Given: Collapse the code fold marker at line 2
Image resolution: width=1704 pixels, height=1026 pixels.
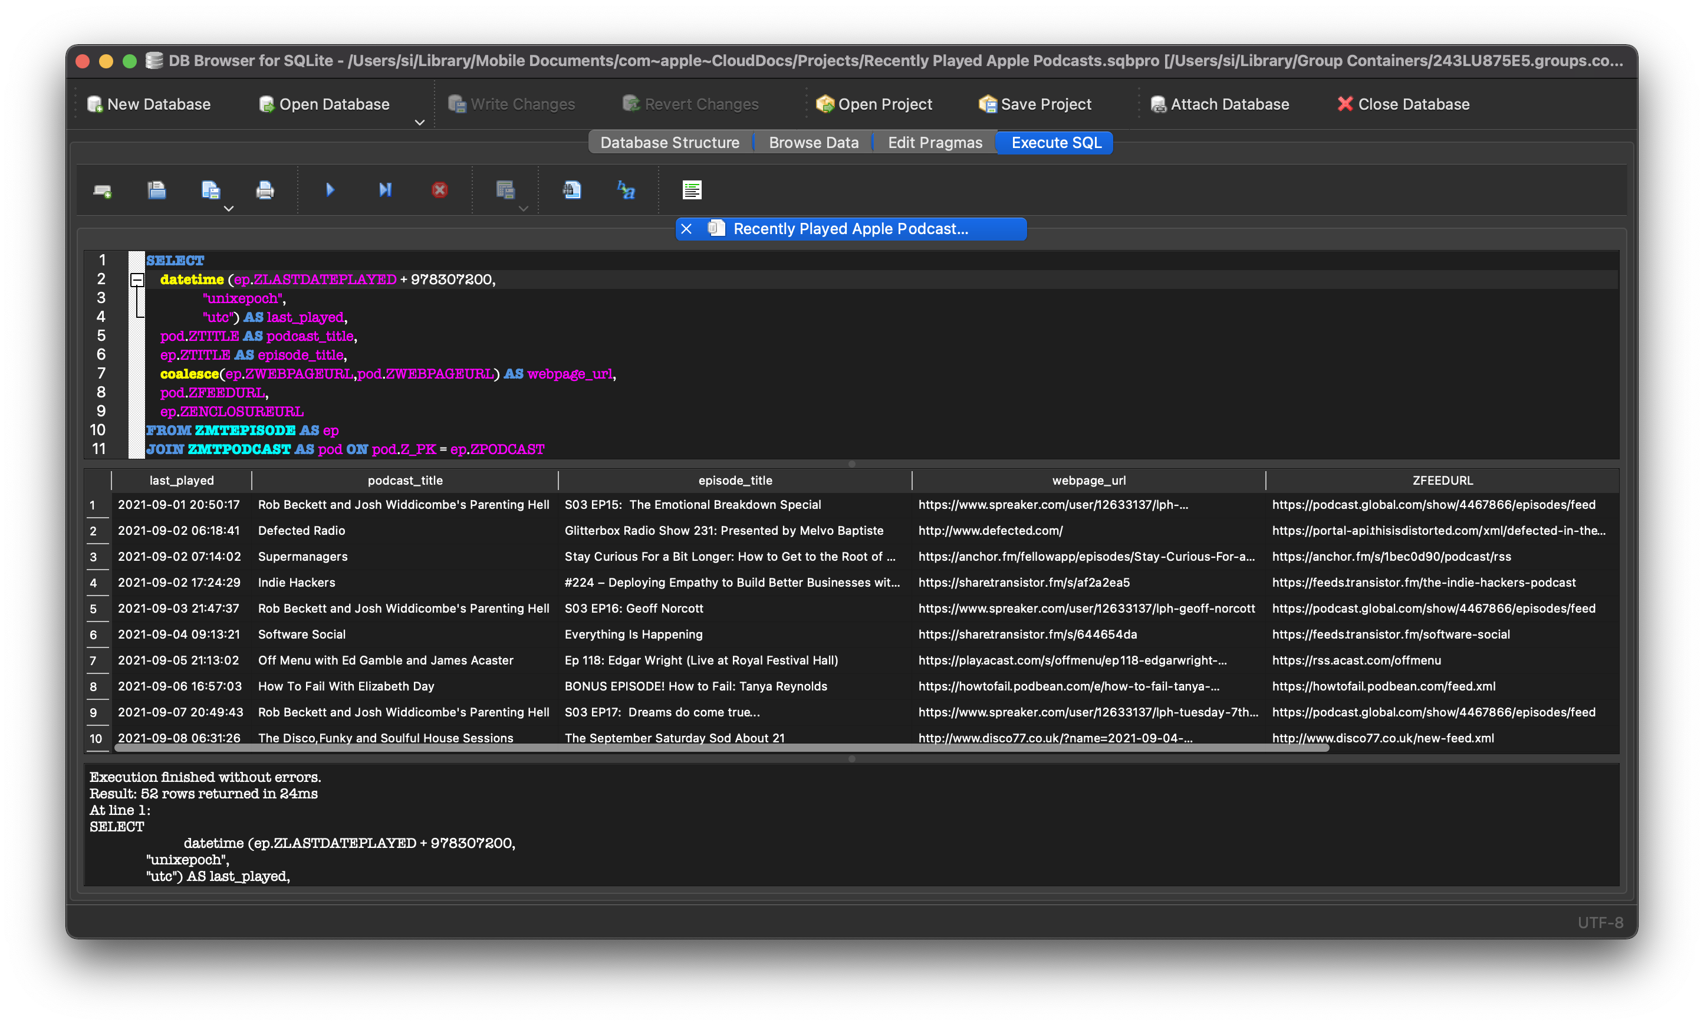Looking at the screenshot, I should pyautogui.click(x=137, y=279).
